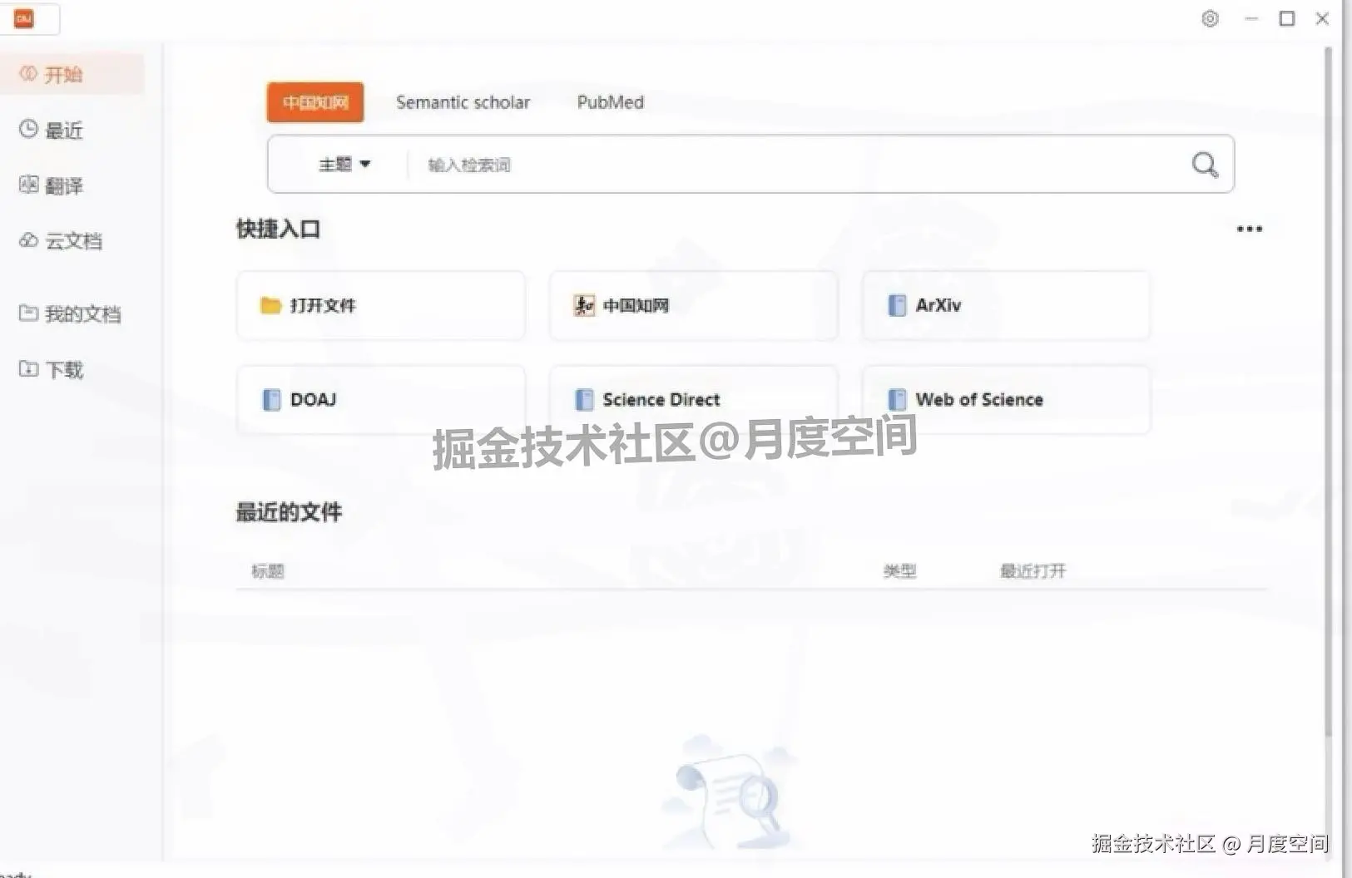Sort recent files by 最近打开 column

pos(1032,571)
